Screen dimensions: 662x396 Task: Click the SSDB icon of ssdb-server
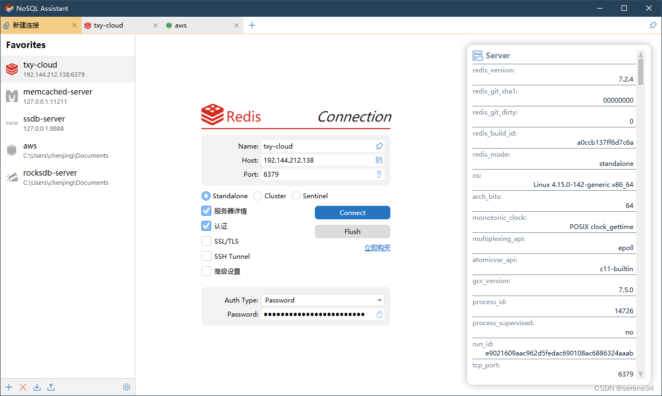[x=12, y=123]
